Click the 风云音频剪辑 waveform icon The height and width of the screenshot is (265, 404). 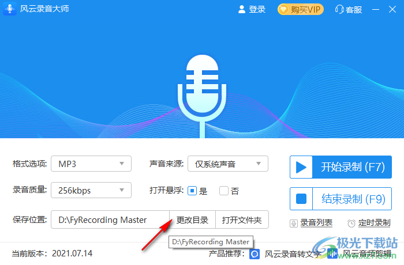(332, 254)
